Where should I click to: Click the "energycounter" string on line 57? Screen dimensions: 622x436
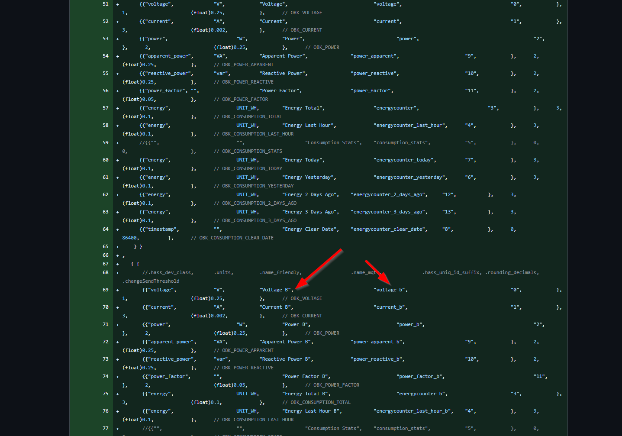click(395, 108)
